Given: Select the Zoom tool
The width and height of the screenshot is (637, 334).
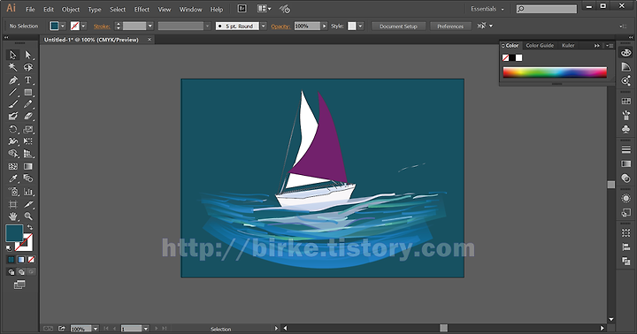Looking at the screenshot, I should [x=28, y=216].
